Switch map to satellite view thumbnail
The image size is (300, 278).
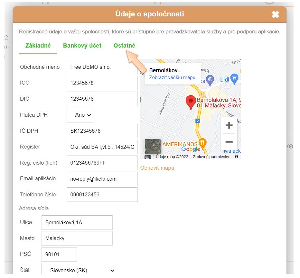(153, 147)
